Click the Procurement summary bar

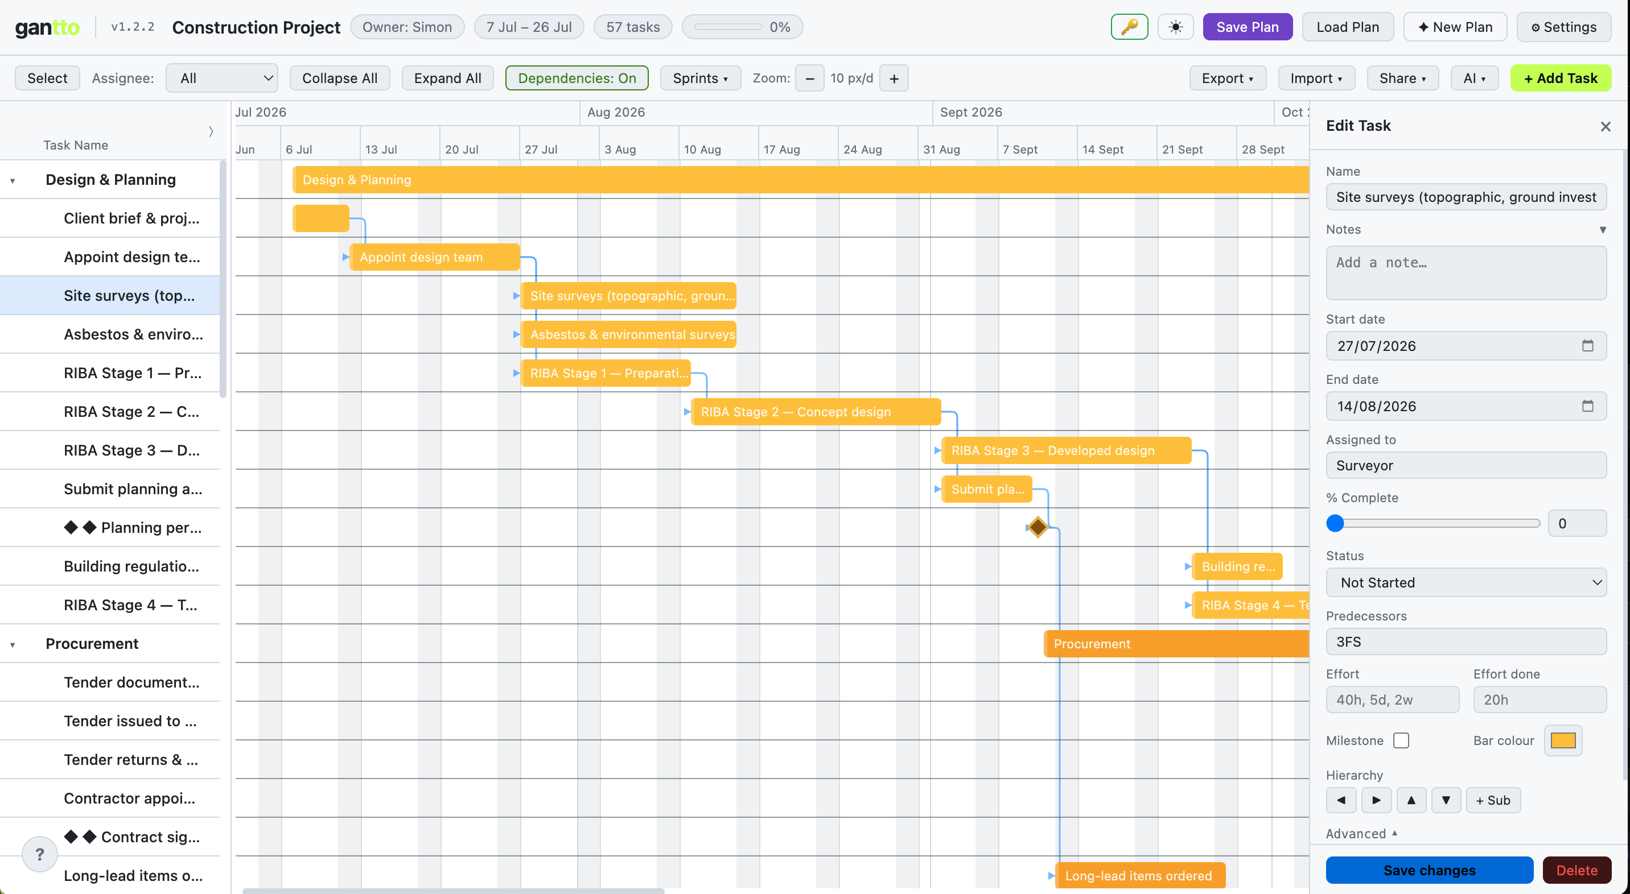(1176, 644)
